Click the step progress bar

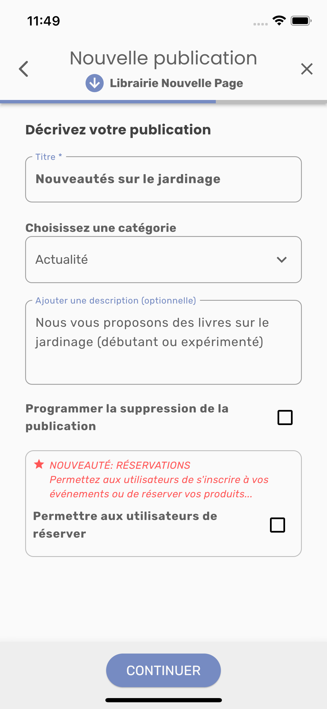click(163, 102)
